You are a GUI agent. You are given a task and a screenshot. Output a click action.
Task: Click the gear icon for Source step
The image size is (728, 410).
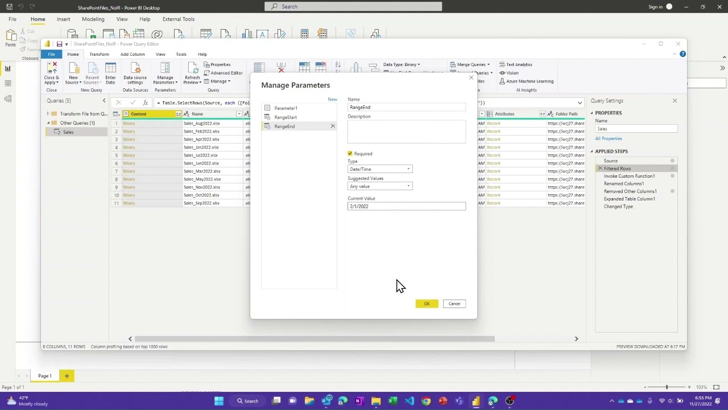672,161
